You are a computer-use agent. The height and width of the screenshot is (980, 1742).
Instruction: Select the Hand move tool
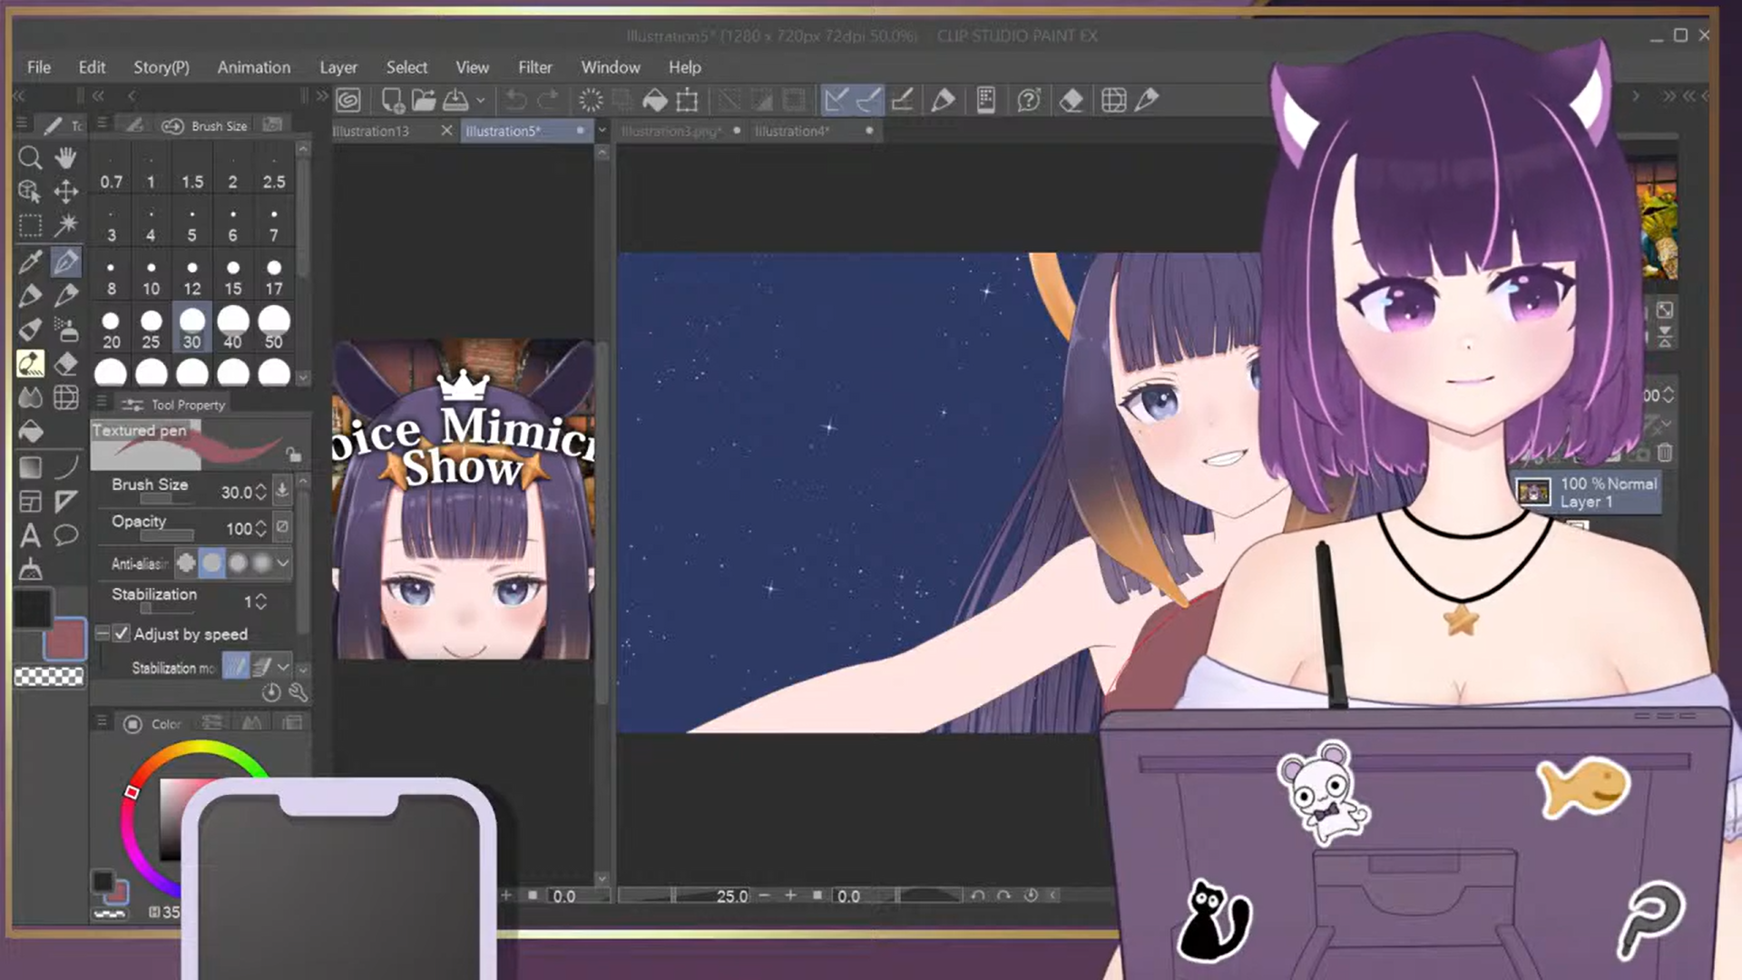tap(65, 158)
